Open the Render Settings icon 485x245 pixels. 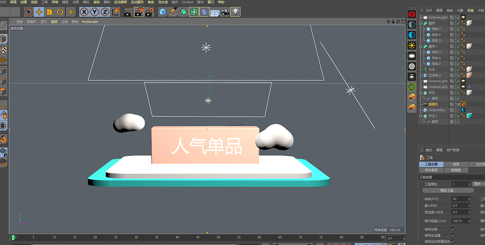coord(149,12)
